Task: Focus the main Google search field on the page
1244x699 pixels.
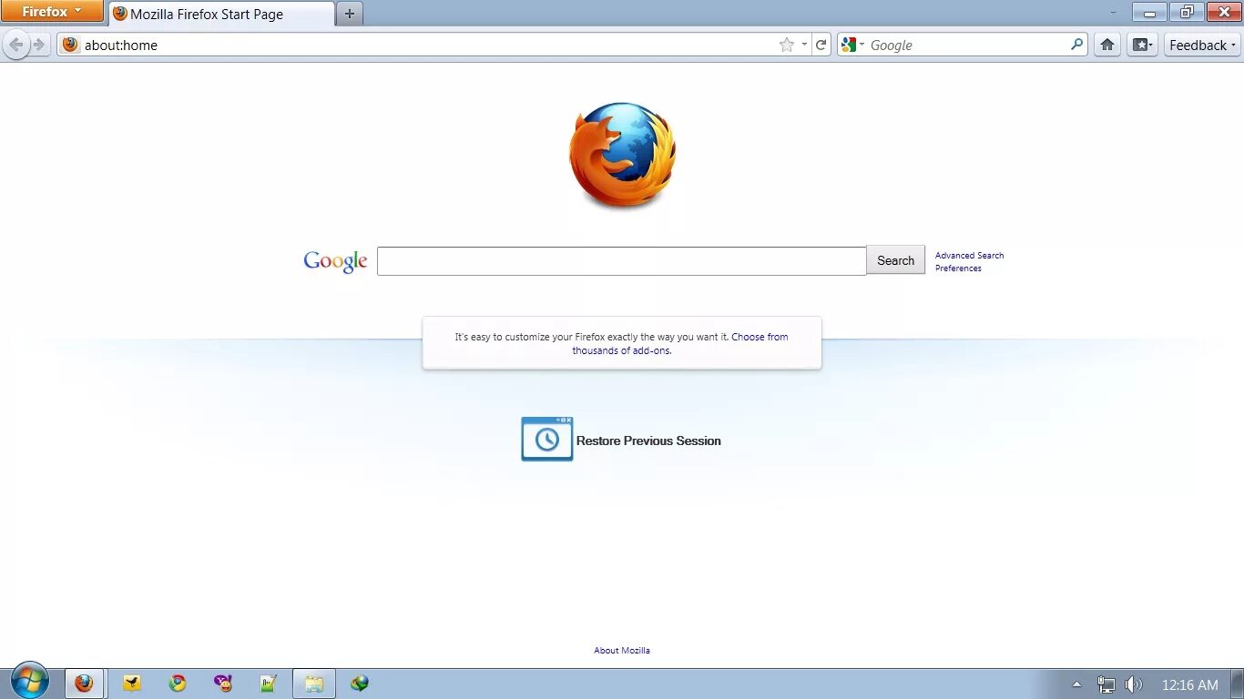Action: click(621, 260)
